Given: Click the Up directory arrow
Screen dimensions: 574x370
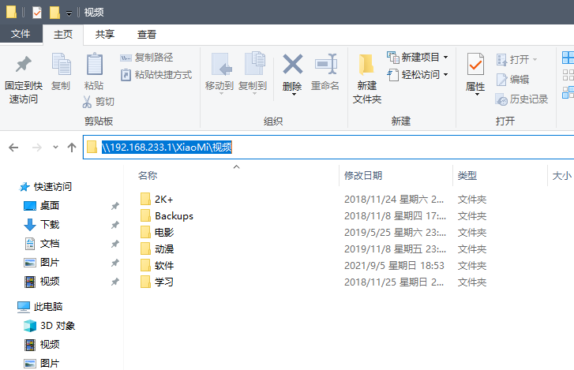Looking at the screenshot, I should click(72, 148).
